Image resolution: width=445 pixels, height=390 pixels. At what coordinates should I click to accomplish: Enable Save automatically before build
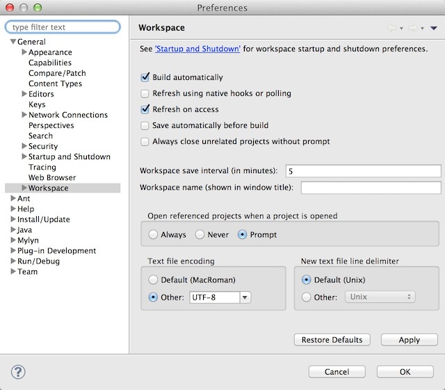pyautogui.click(x=145, y=126)
